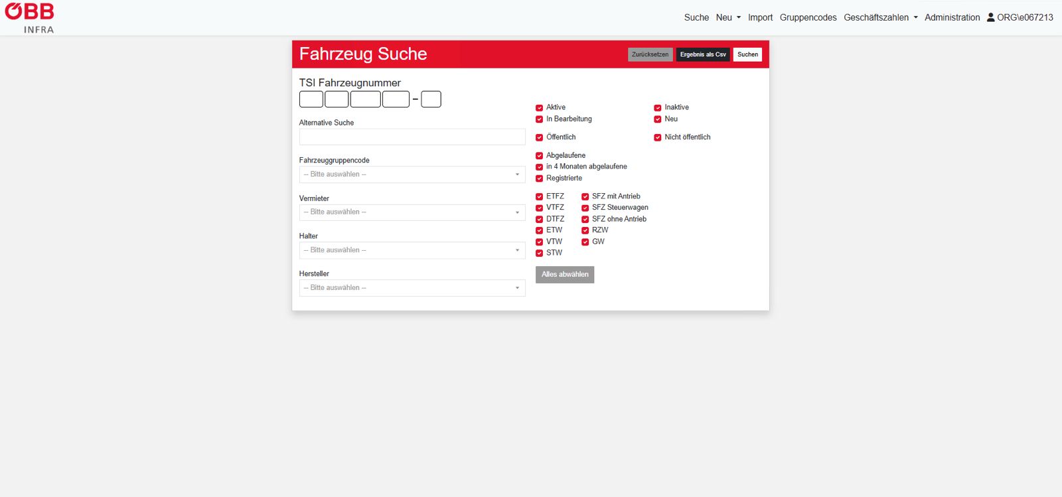Expand the Neu dropdown menu

tap(728, 17)
